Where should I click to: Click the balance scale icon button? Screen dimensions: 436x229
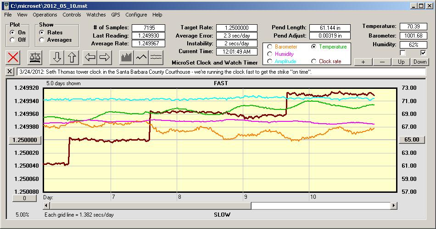[x=35, y=57]
